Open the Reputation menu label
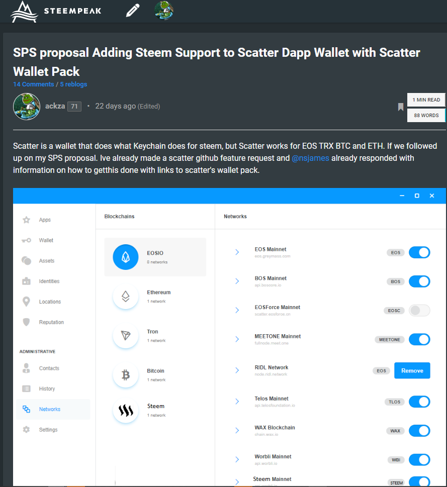This screenshot has width=447, height=487. (x=51, y=322)
